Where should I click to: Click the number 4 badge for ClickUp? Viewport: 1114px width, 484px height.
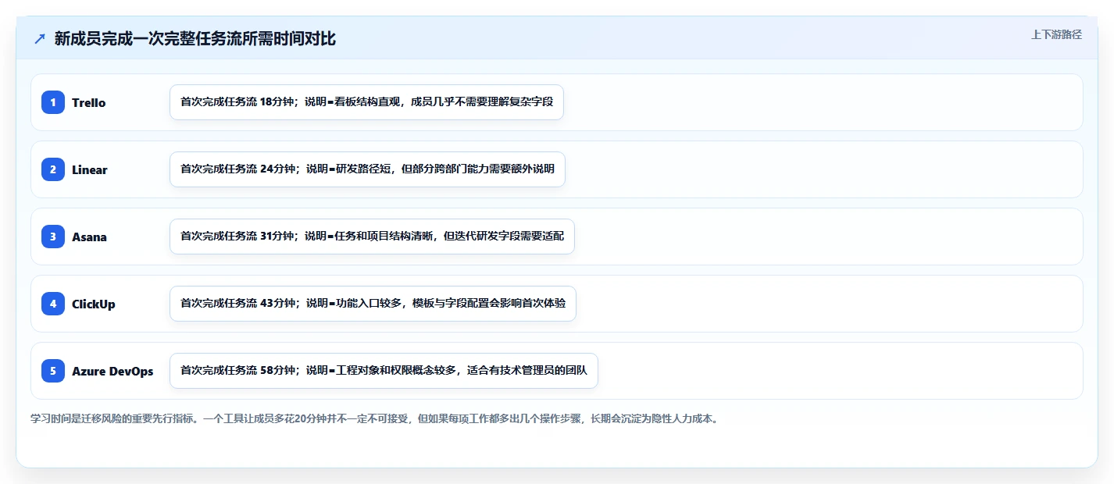(53, 304)
